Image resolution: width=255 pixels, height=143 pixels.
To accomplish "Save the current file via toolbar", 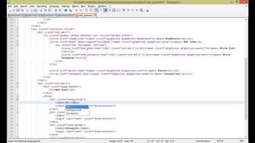I will click(x=18, y=10).
